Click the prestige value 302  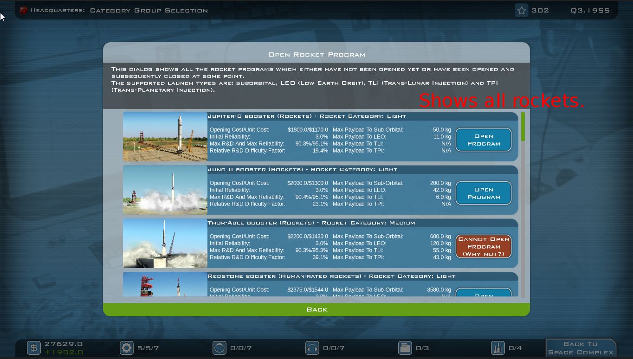click(540, 10)
